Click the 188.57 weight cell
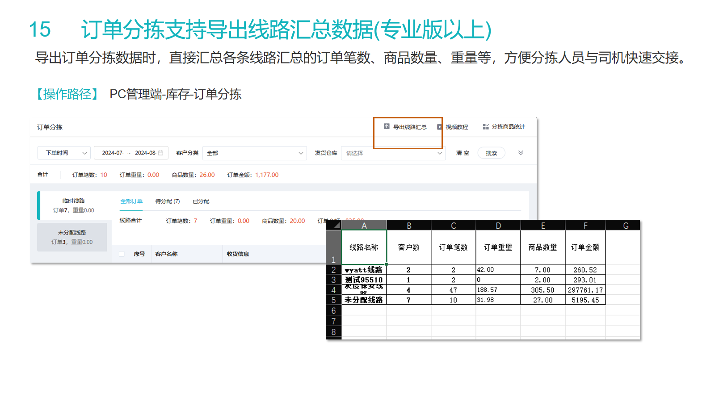The width and height of the screenshot is (715, 402). point(498,290)
